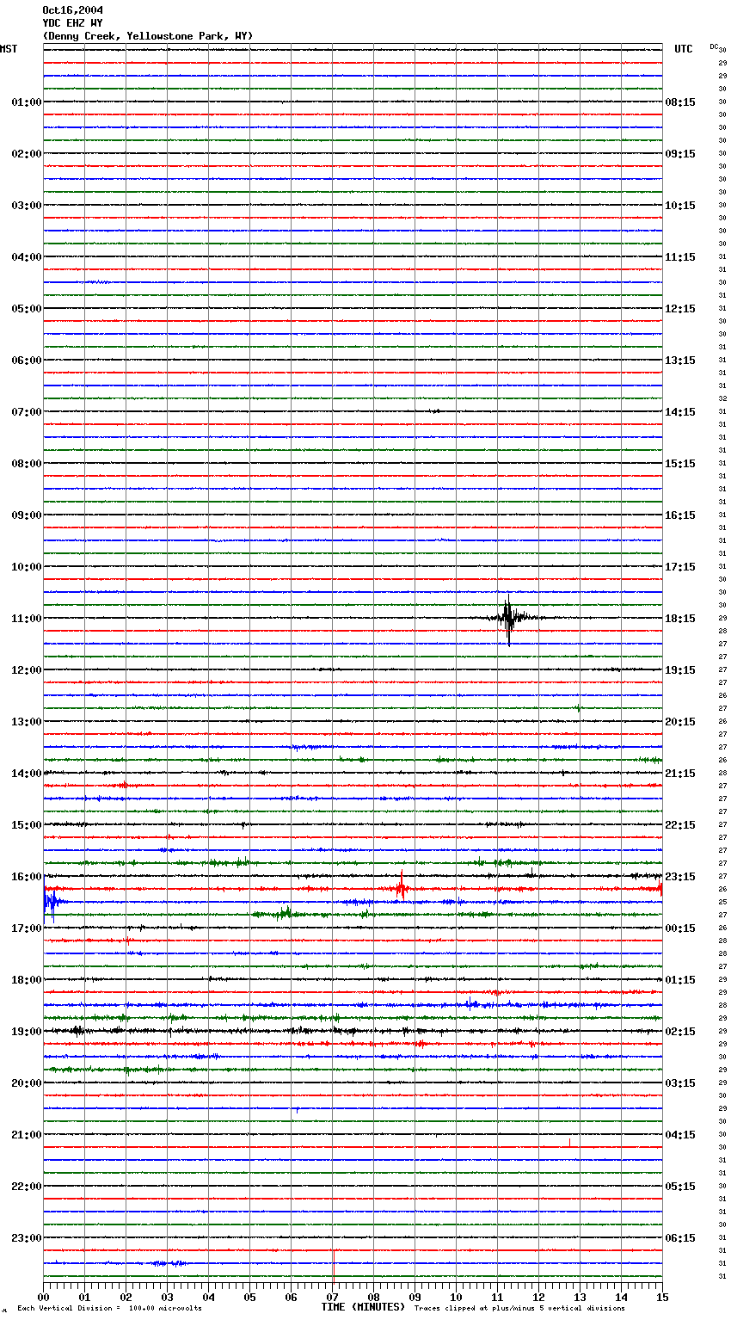Viewport: 731px width, 1320px height.
Task: Select the 12:00 MST row label
Action: 26,670
